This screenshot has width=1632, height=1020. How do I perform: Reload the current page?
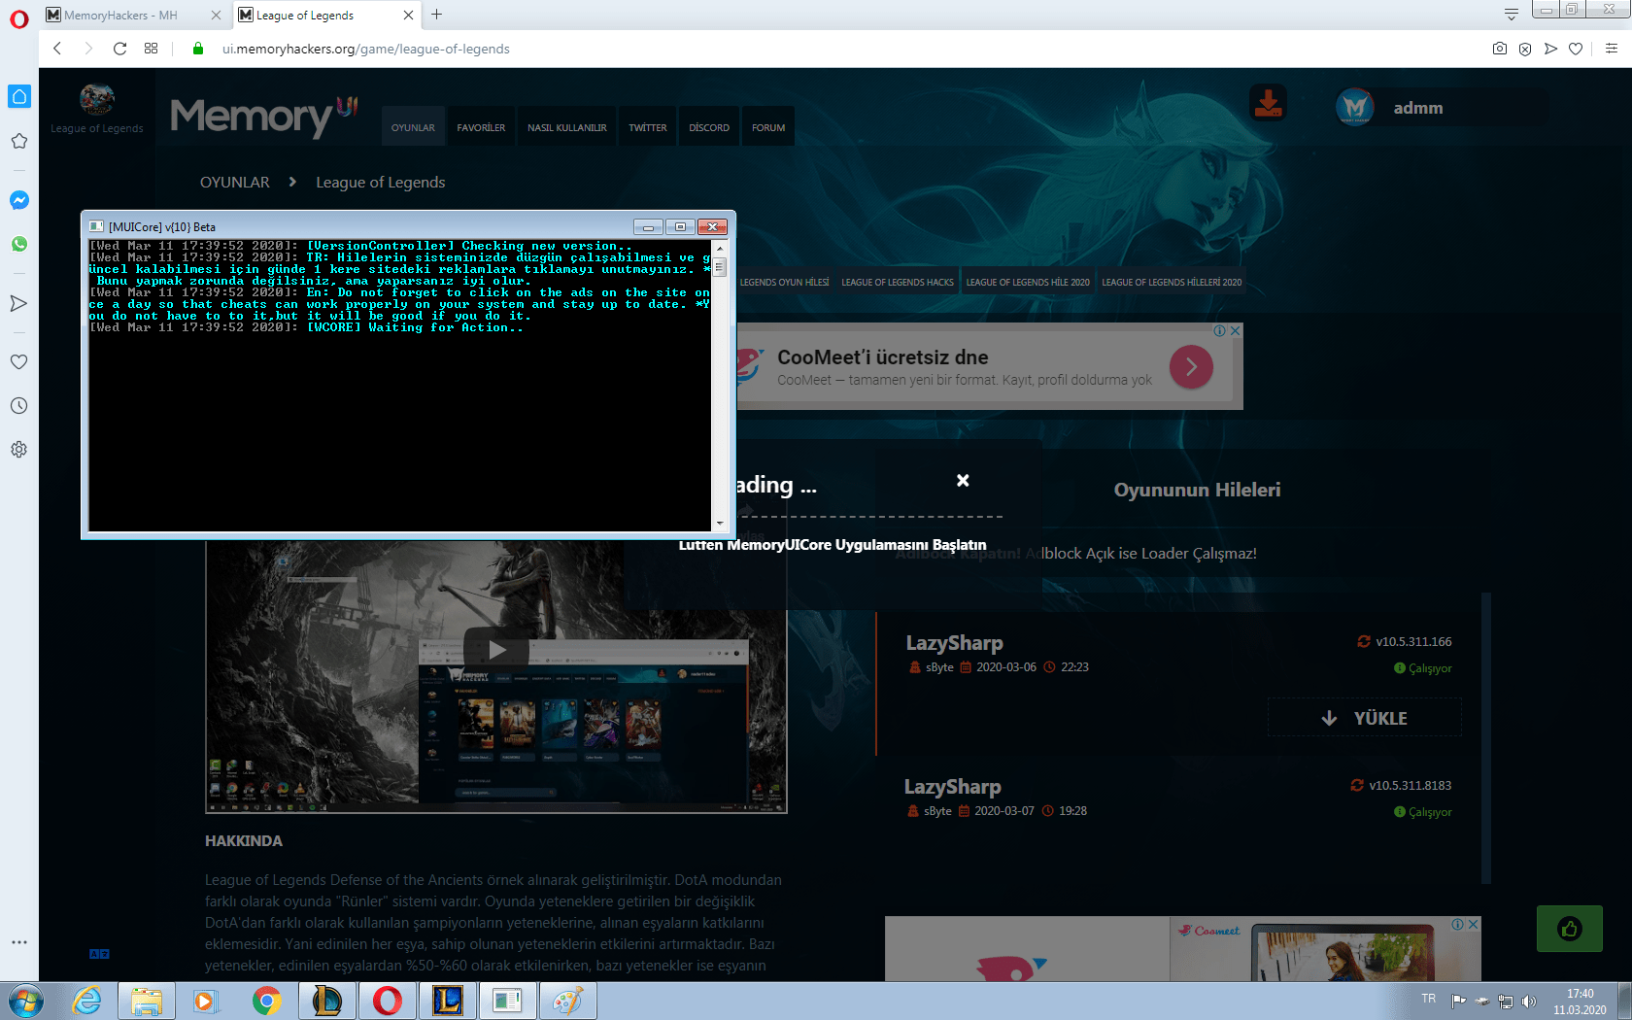[119, 49]
